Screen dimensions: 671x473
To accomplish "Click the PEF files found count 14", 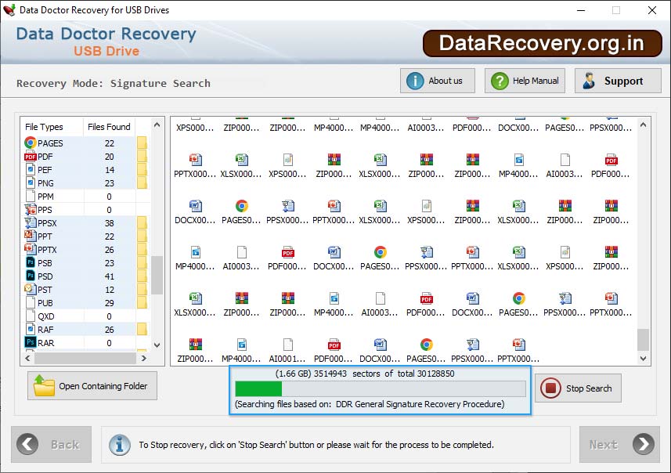I will tap(110, 170).
